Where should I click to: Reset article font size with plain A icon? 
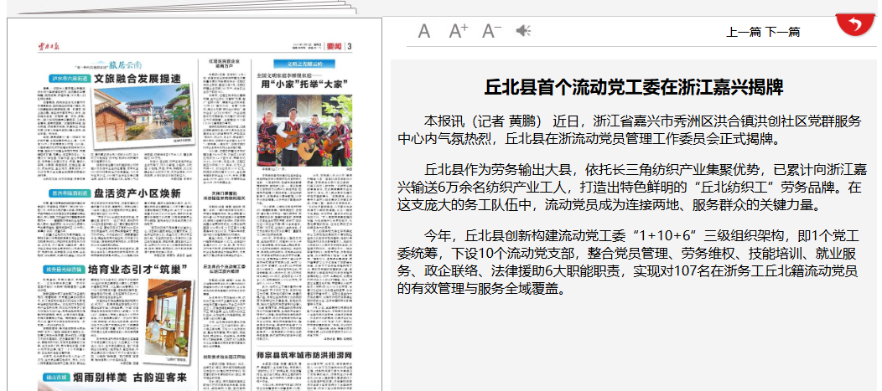point(424,31)
